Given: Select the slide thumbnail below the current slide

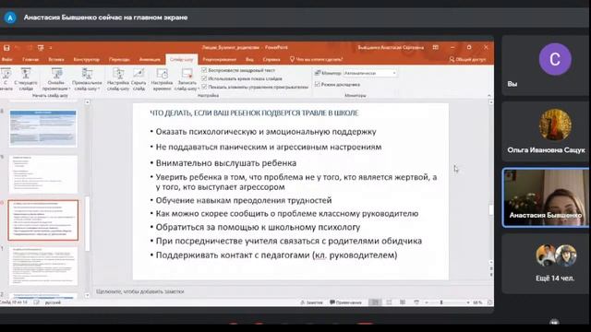Looking at the screenshot, I should click(x=43, y=267).
